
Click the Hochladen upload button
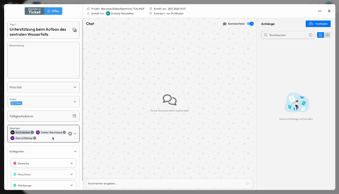click(318, 24)
